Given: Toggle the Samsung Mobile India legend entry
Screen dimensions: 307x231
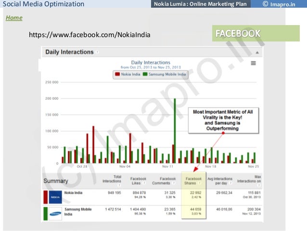Looking at the screenshot, I should click(165, 74).
